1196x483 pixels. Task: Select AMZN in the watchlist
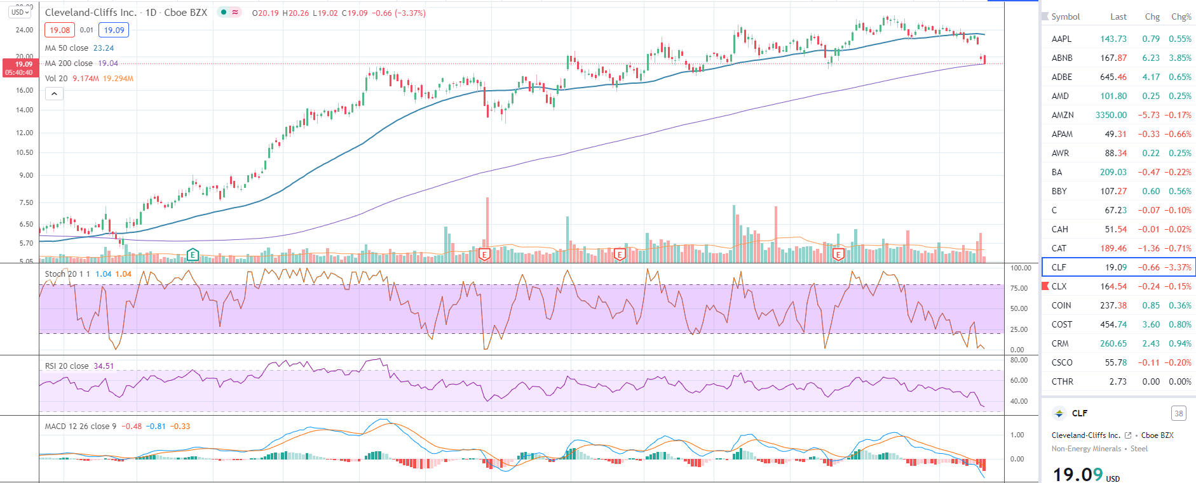tap(1118, 115)
